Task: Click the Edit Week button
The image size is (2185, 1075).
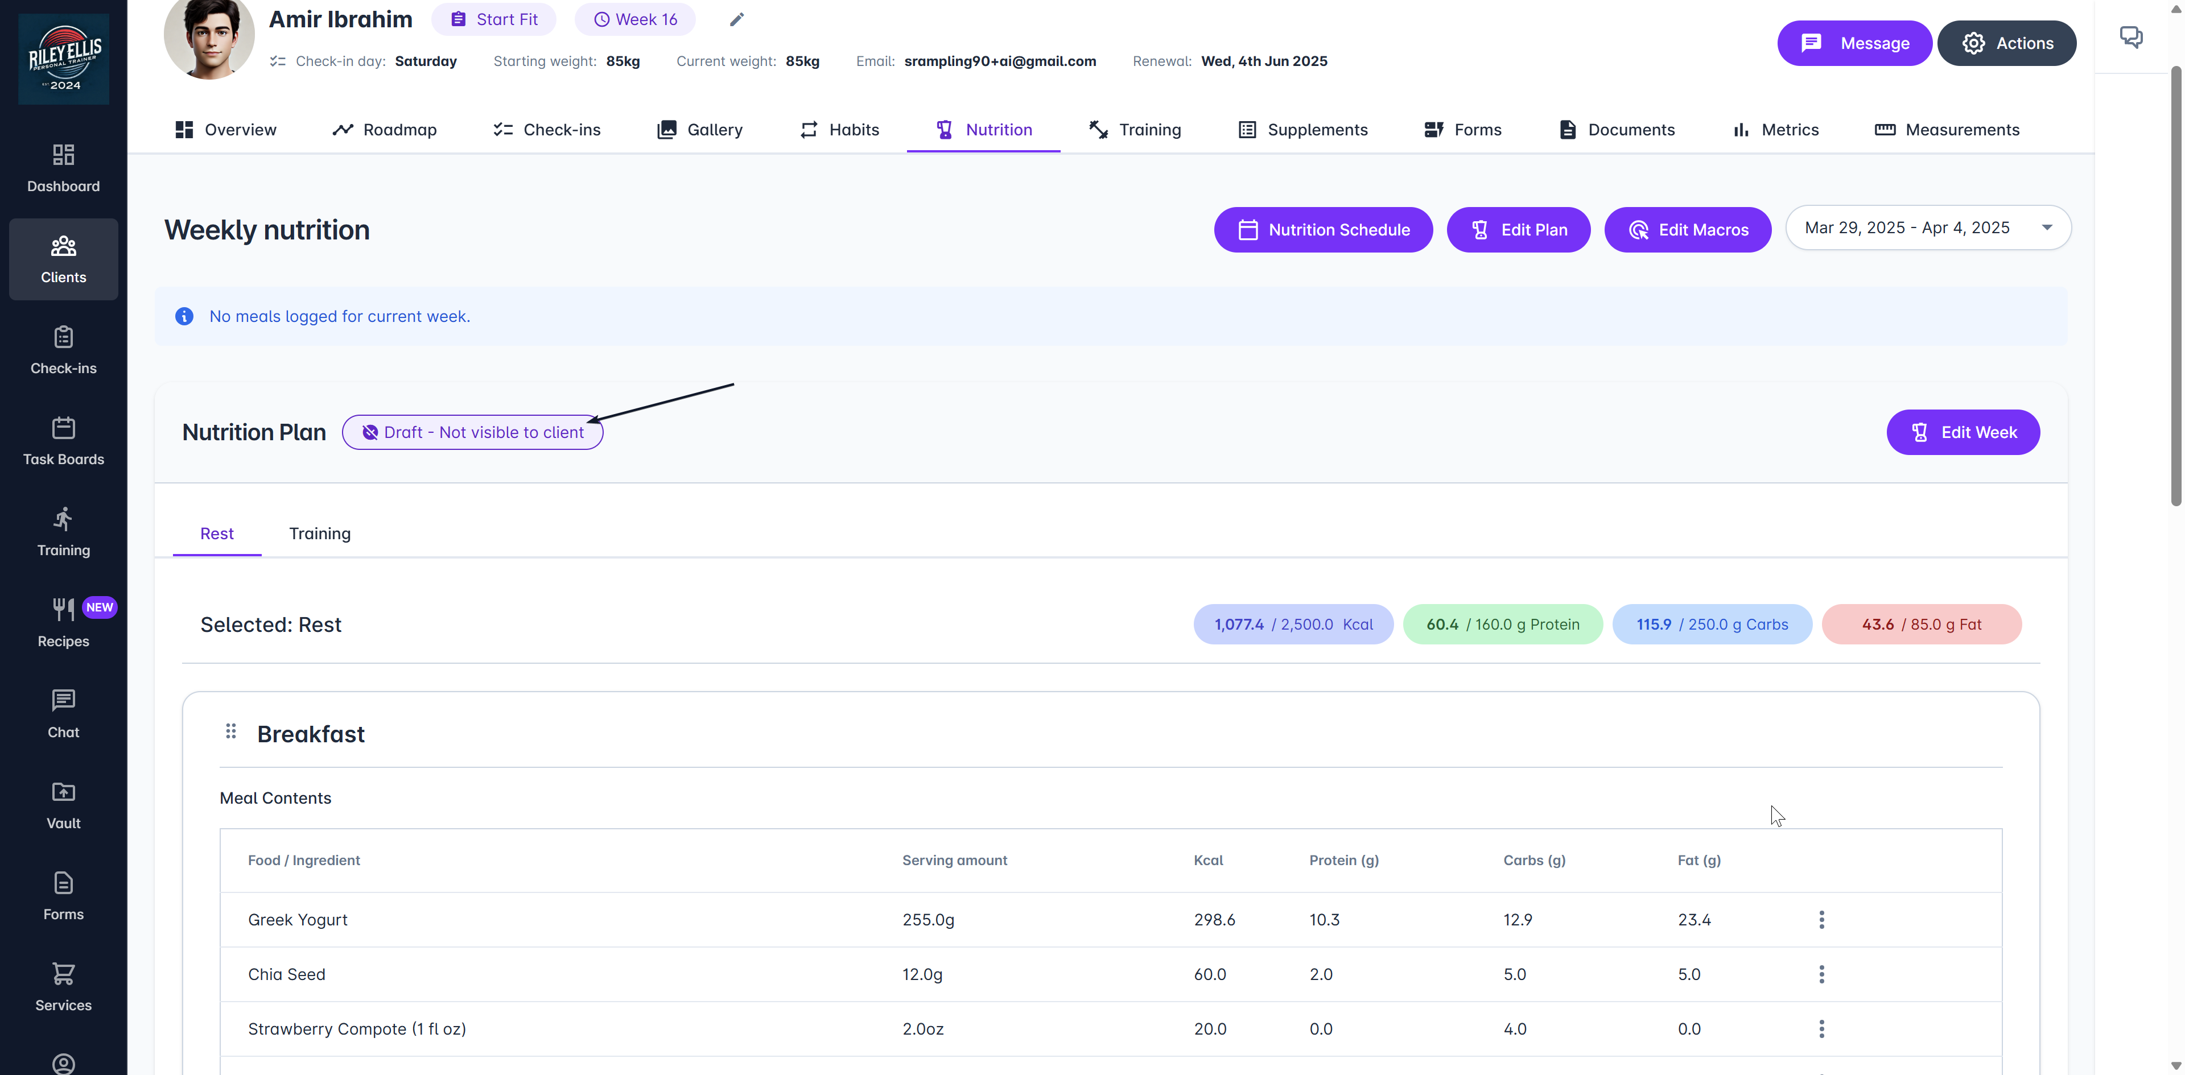Action: pos(1963,432)
